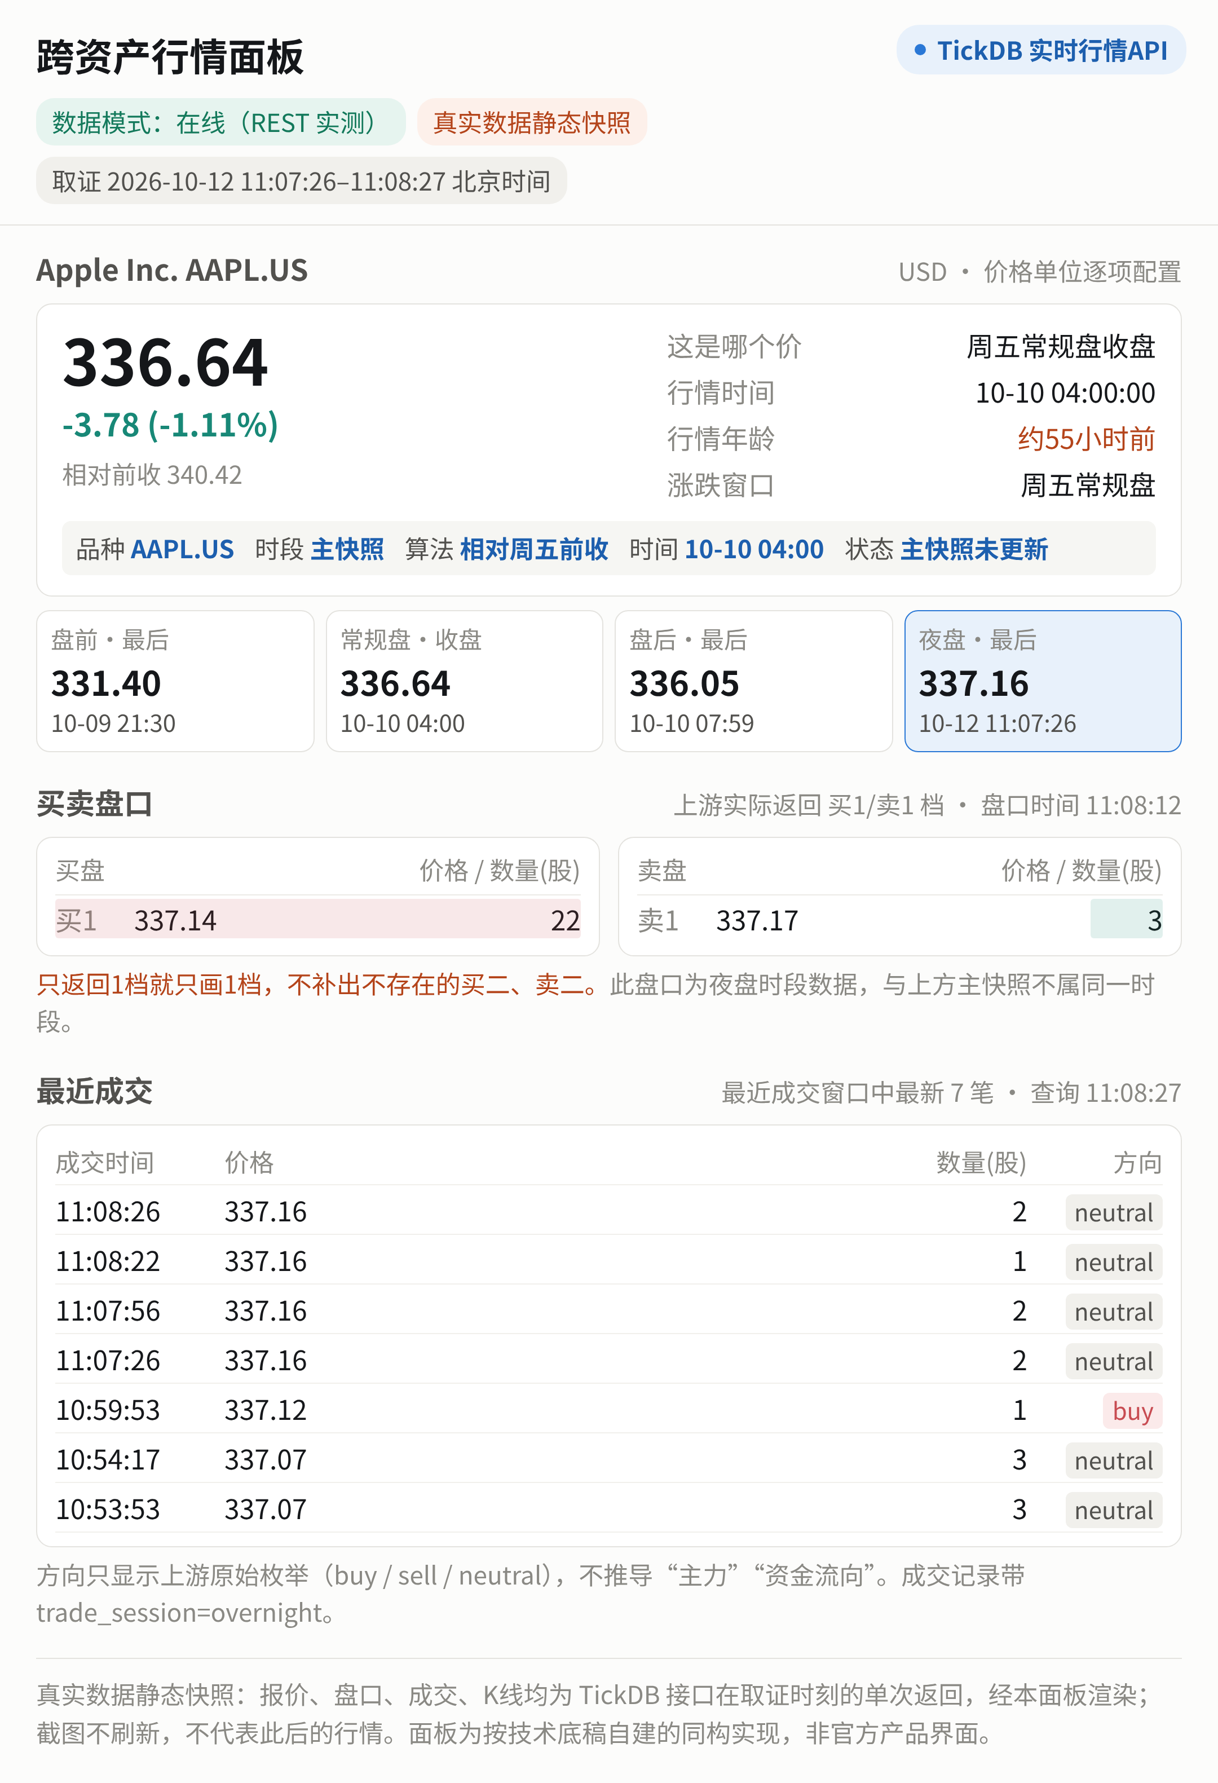Click the main price 336.64
The height and width of the screenshot is (1783, 1218).
(166, 362)
